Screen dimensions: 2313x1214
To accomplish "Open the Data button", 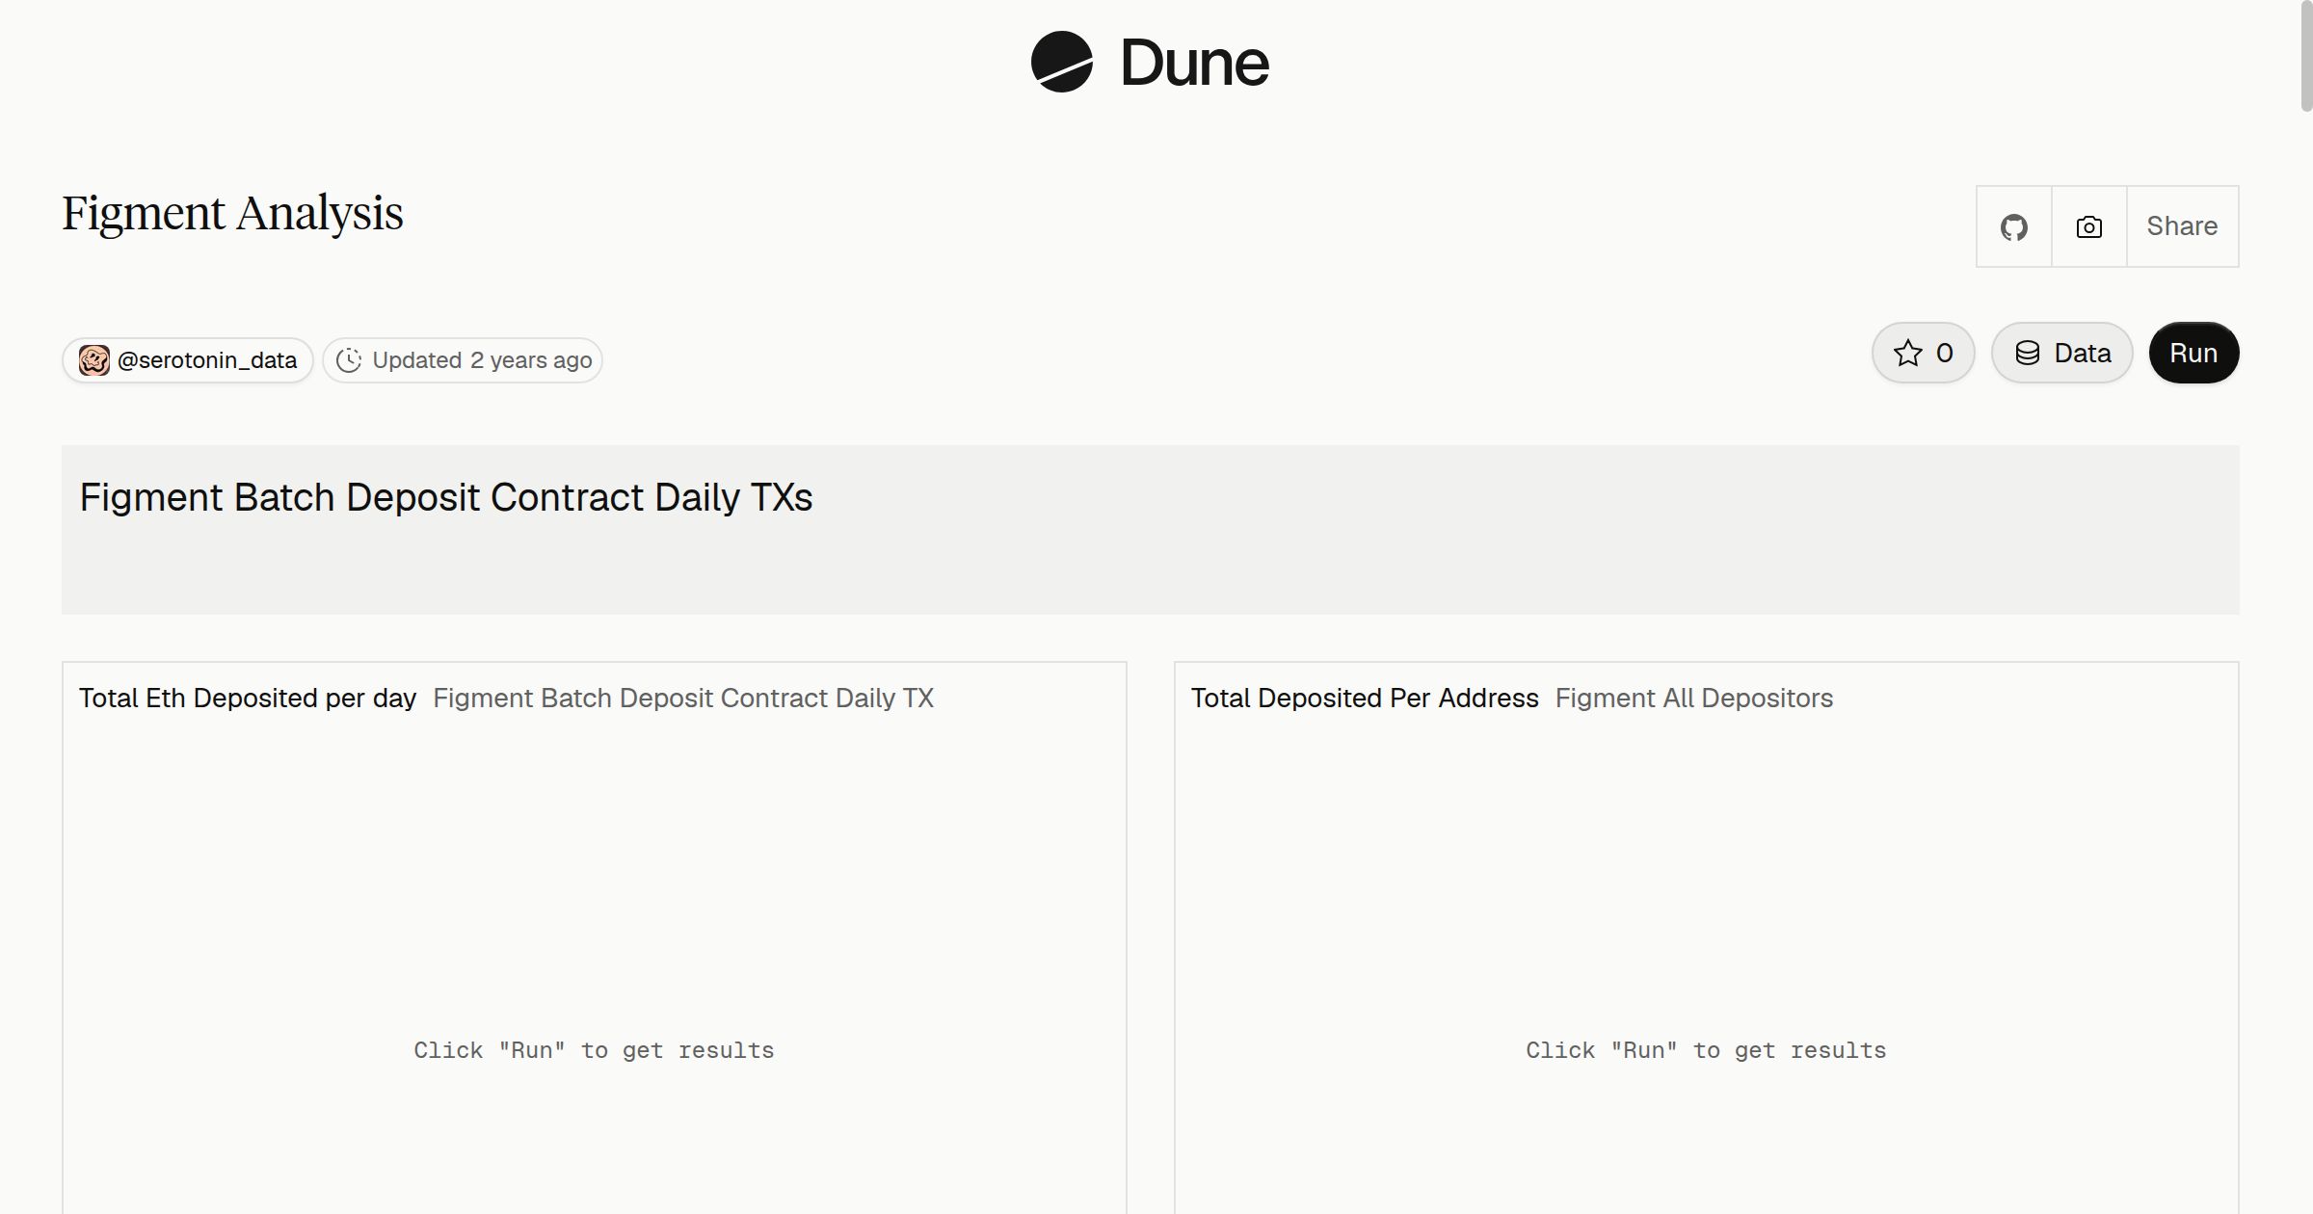I will click(x=2061, y=353).
